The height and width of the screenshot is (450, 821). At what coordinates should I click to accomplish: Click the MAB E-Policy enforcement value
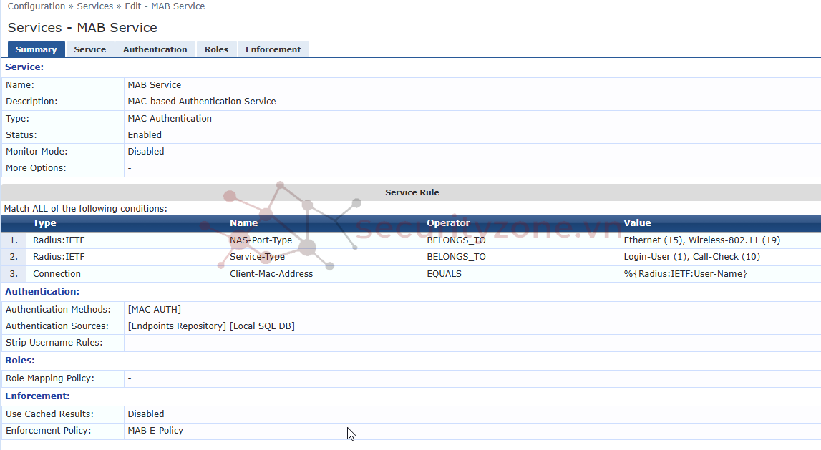[155, 431]
